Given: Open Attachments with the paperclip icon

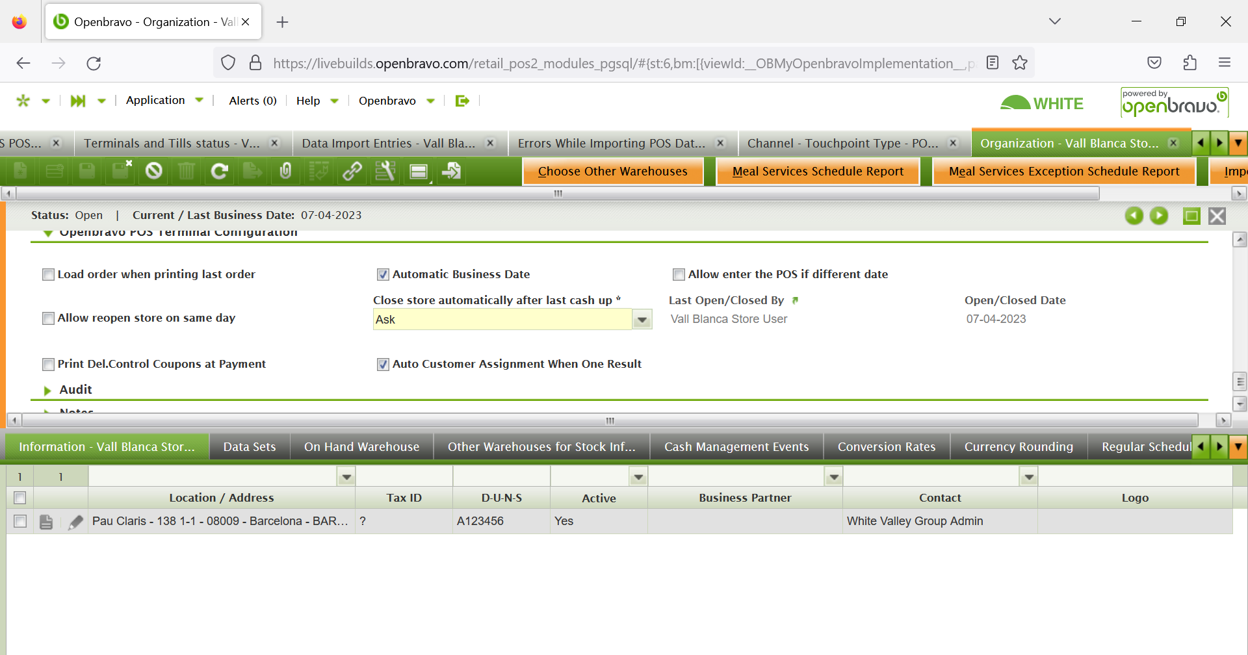Looking at the screenshot, I should coord(285,171).
